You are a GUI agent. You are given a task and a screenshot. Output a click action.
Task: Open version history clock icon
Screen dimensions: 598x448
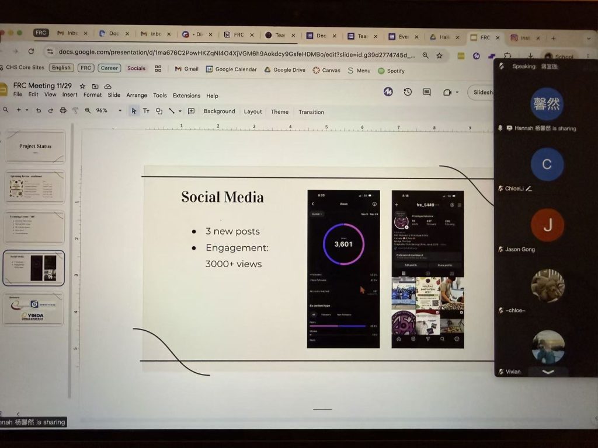tap(408, 92)
